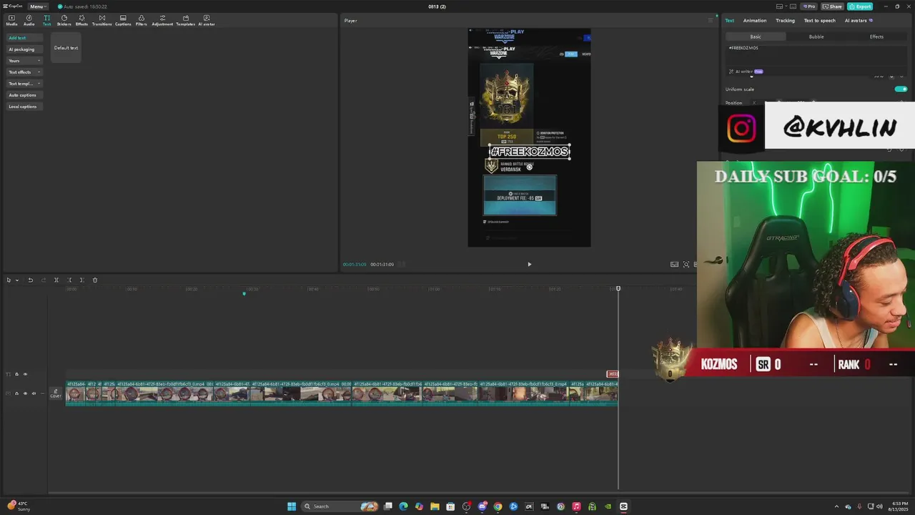
Task: Open the Templates panel
Action: [185, 20]
